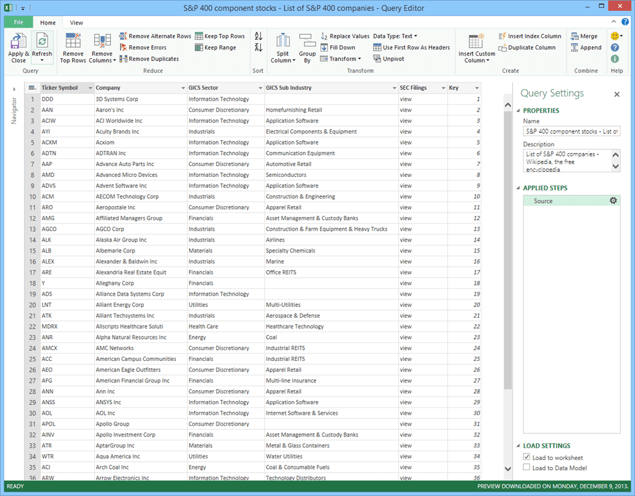Click Remove Duplicates tool

[148, 59]
